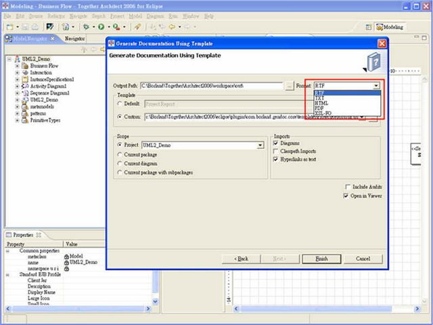Click the metamodels package icon in the tree
The width and height of the screenshot is (433, 325).
(25, 107)
